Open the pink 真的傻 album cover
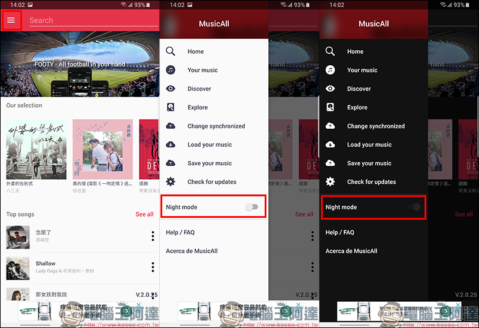Image resolution: width=479 pixels, height=328 pixels. coord(102,150)
